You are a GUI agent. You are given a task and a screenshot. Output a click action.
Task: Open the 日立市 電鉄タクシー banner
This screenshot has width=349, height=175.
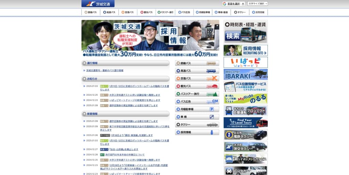(x=246, y=135)
